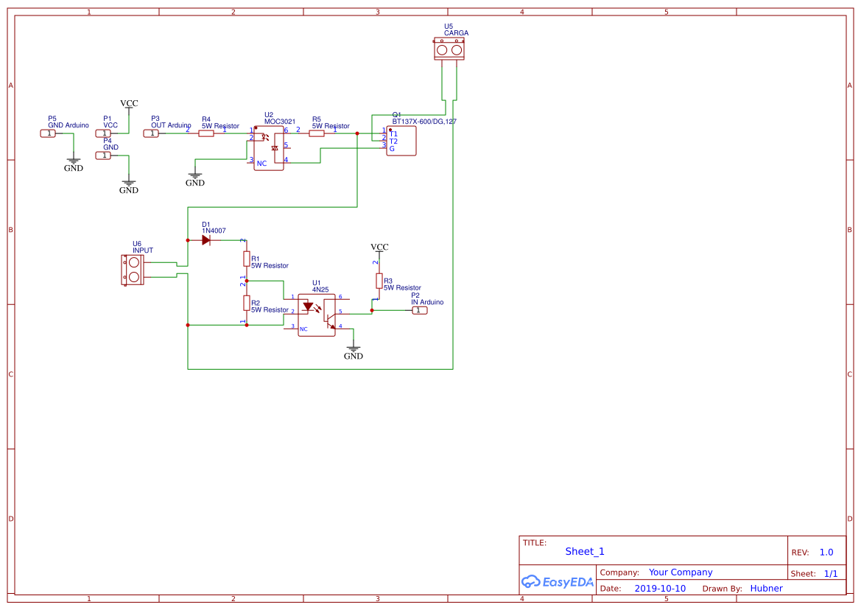Select resistor R1 in the input stage
The height and width of the screenshot is (610, 861).
246,259
